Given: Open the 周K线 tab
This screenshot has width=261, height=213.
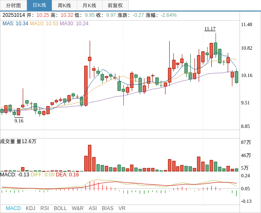Looking at the screenshot, I should 64,5.
